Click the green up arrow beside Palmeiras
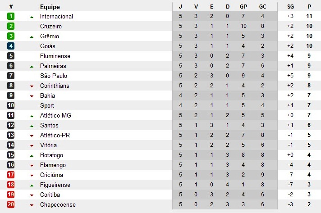This screenshot has height=213, width=321. (32, 66)
